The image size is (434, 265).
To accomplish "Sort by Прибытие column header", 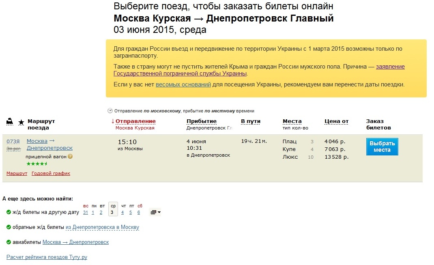I will click(x=201, y=121).
